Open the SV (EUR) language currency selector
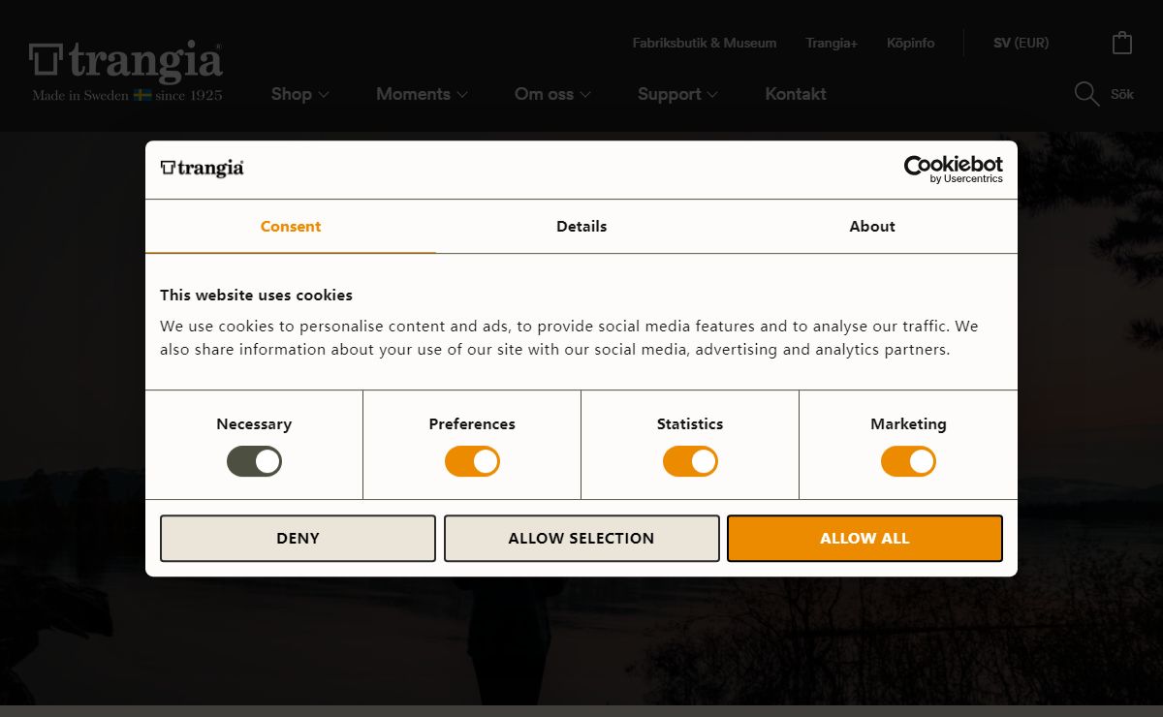This screenshot has height=717, width=1163. (1021, 43)
